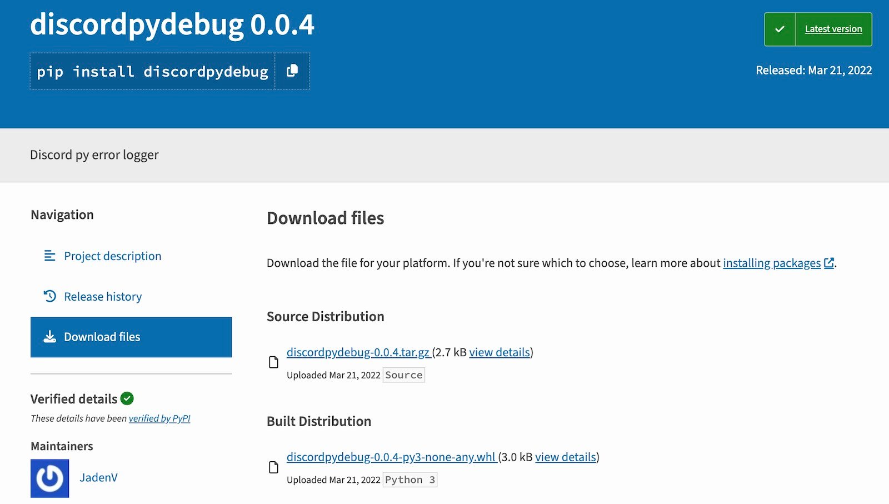Click the external link icon after installing packages
The width and height of the screenshot is (889, 504).
pos(829,263)
